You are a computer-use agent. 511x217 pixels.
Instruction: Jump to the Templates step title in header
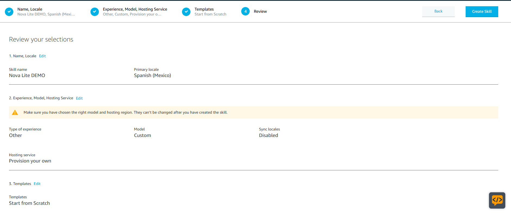click(x=204, y=9)
